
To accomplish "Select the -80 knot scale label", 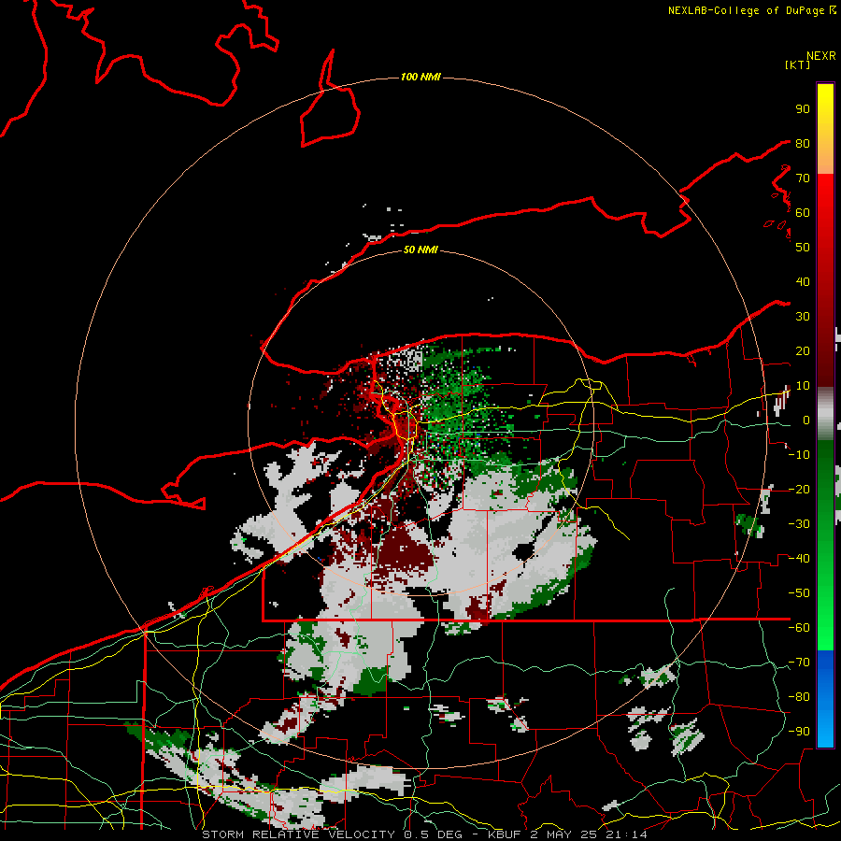I will 799,697.
